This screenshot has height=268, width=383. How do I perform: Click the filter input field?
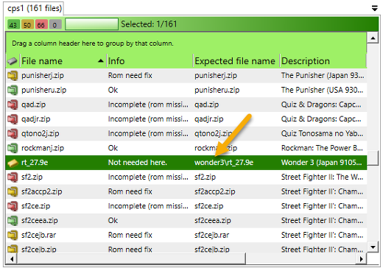91,24
